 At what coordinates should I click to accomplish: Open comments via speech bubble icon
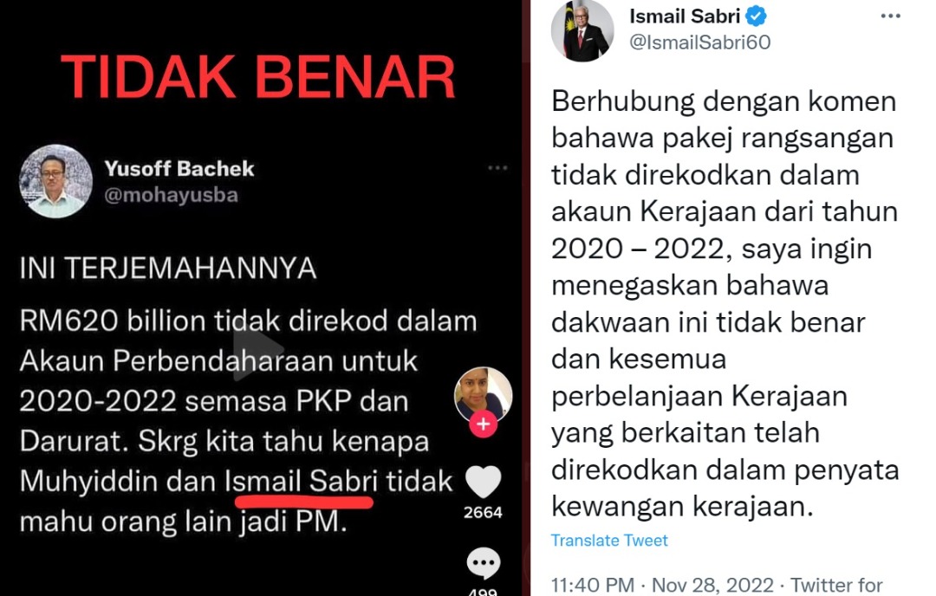(x=483, y=562)
